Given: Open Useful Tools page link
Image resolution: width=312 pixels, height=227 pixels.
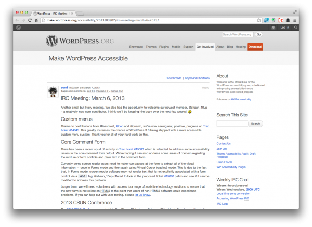Looking at the screenshot, I should pyautogui.click(x=225, y=162).
